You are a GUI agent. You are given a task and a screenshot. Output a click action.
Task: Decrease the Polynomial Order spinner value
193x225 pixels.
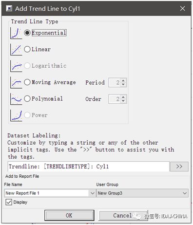(123, 101)
